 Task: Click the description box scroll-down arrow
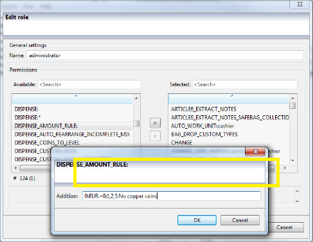[x=297, y=201]
